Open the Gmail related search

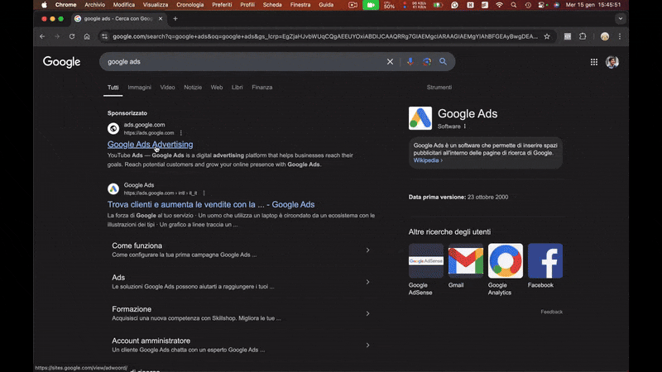point(465,265)
